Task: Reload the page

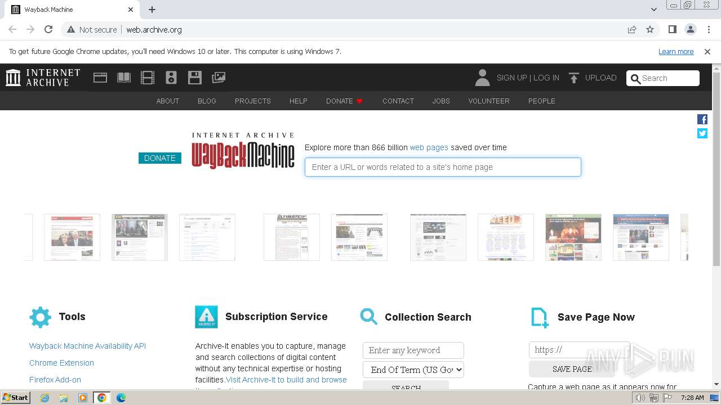Action: pyautogui.click(x=48, y=29)
